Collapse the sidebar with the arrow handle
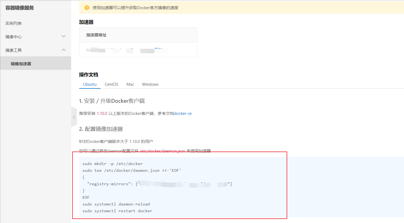Viewport: 404px width, 223px height. (74, 117)
